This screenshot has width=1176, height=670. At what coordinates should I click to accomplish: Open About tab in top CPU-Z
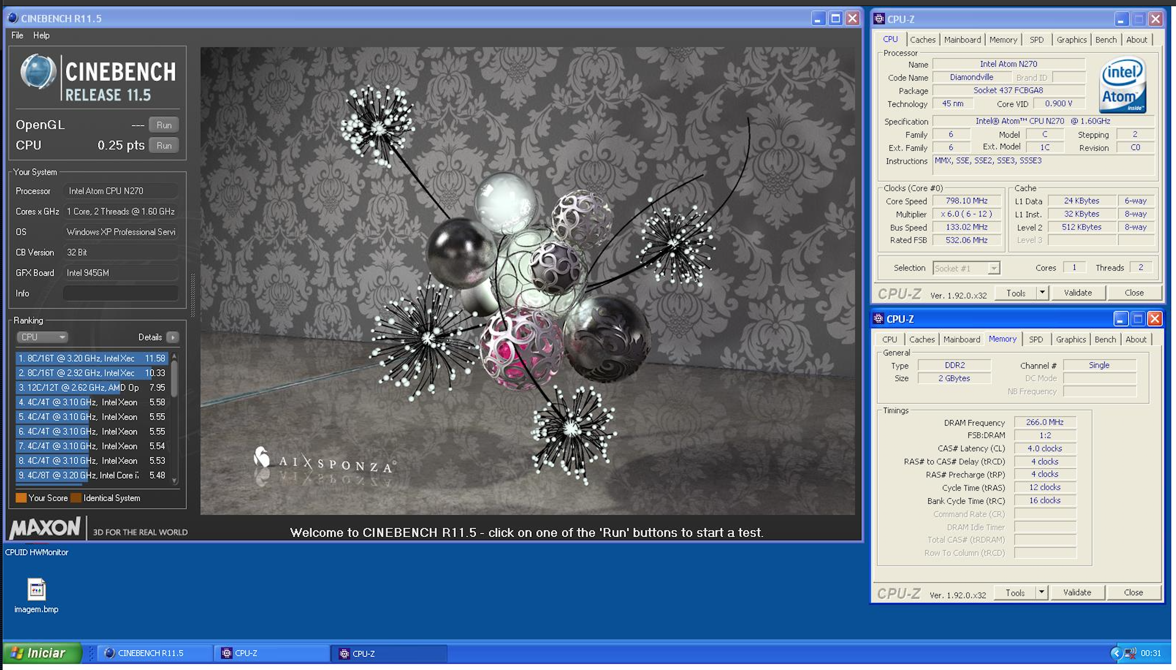pyautogui.click(x=1136, y=40)
